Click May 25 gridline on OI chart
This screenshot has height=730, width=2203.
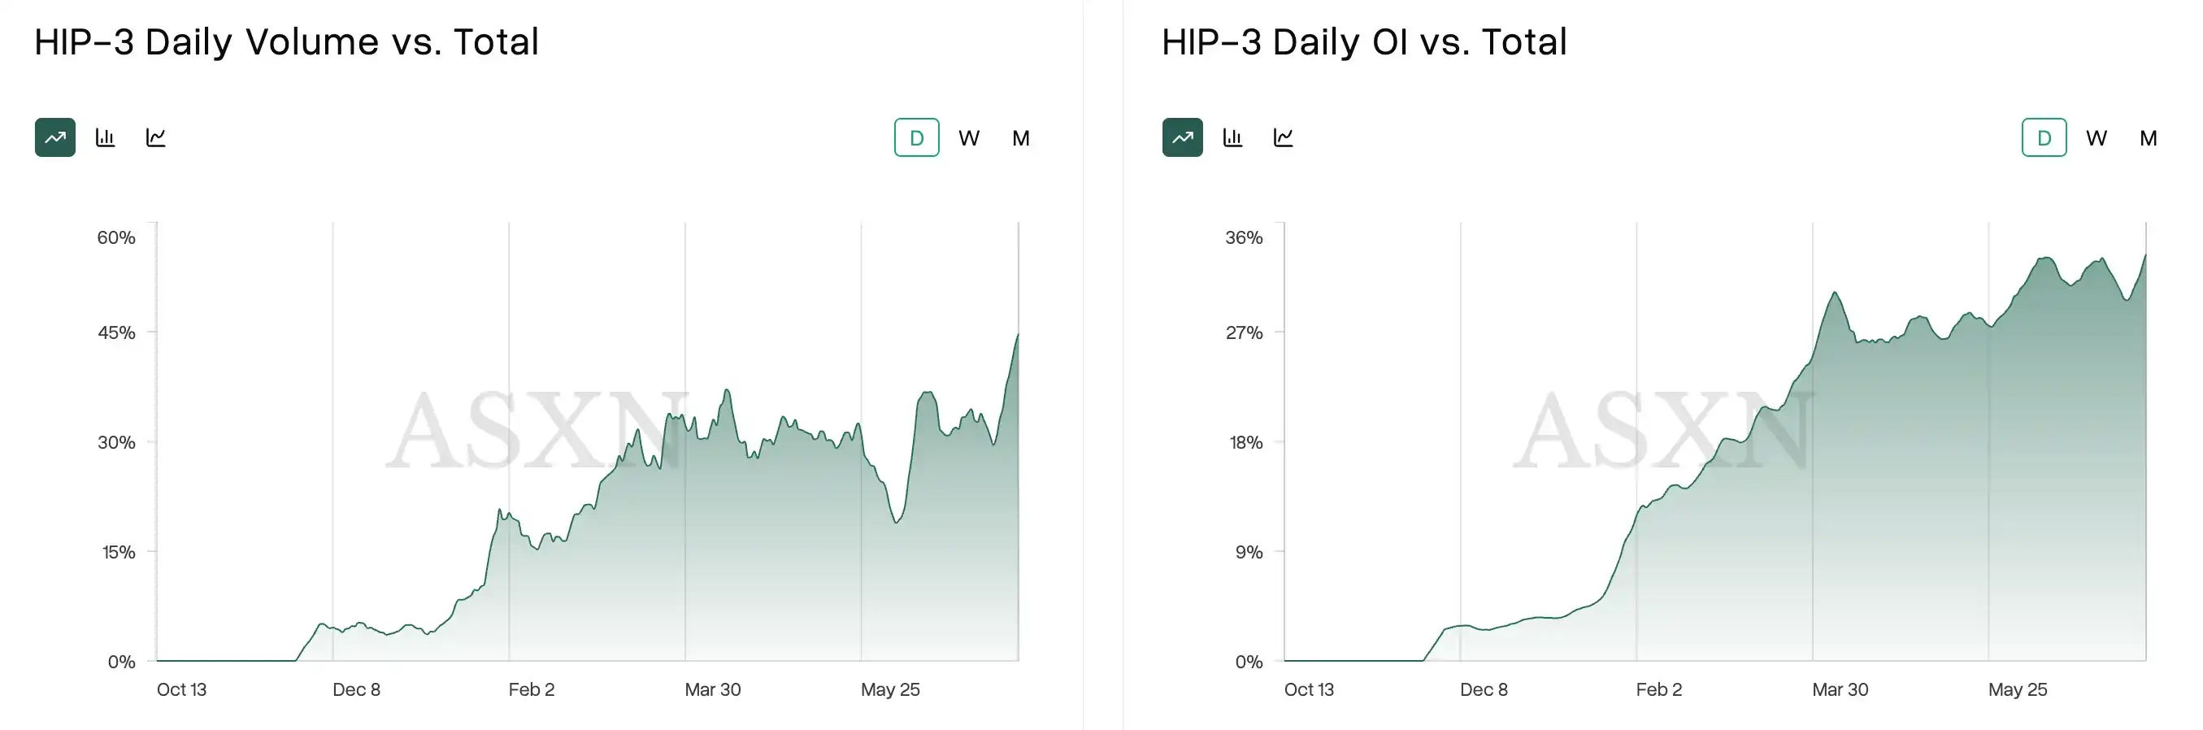pos(1988,441)
